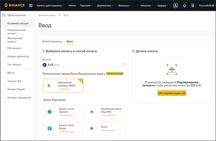Image resolution: width=216 pixels, height=141 pixels.
Task: Click the identity verification face-scan icon
Action: click(172, 70)
